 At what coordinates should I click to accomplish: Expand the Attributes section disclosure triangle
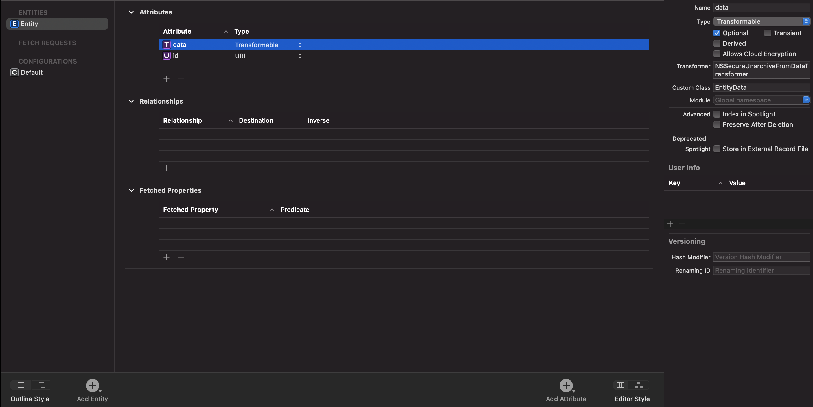tap(131, 12)
